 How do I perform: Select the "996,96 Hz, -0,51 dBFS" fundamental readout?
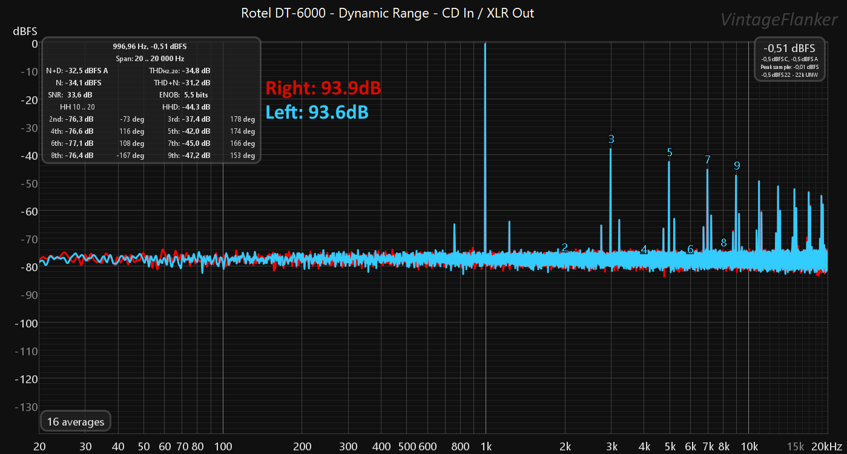pos(150,46)
